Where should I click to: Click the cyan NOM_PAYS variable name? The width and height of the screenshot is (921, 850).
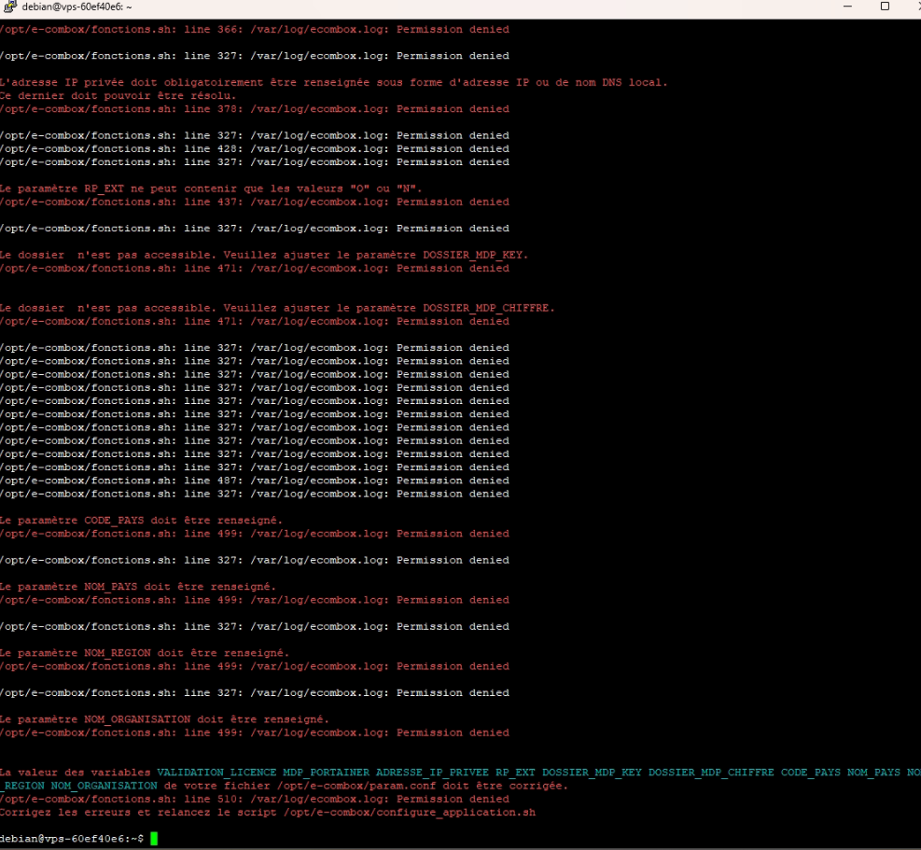point(873,773)
